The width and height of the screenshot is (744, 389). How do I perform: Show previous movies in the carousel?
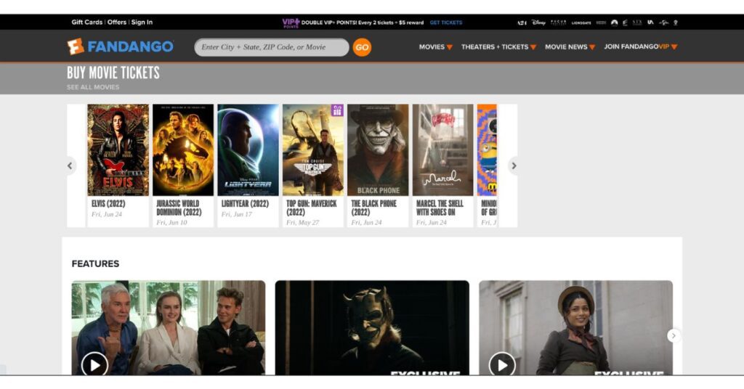click(x=70, y=166)
